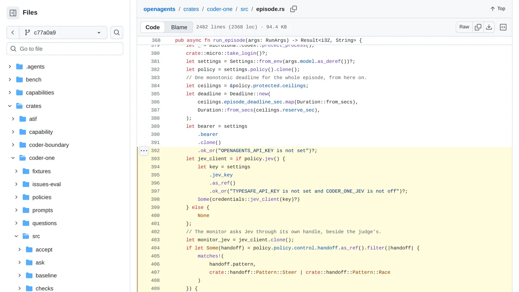Expand the .agents folder chevron

[10, 67]
